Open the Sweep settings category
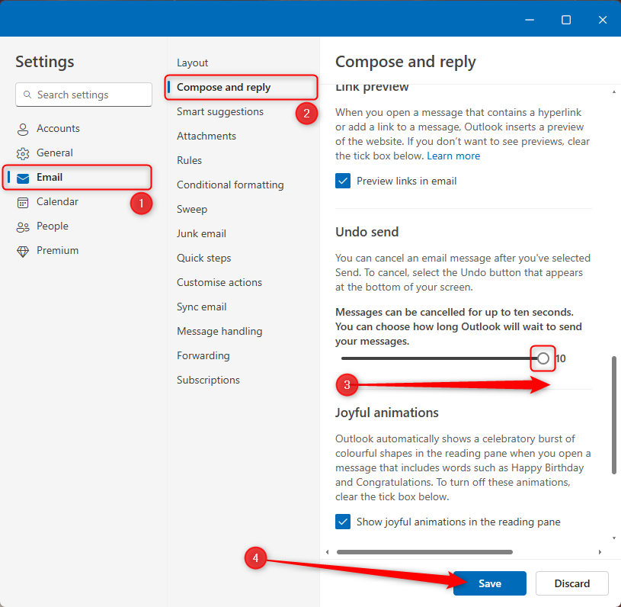The width and height of the screenshot is (621, 607). coord(191,209)
